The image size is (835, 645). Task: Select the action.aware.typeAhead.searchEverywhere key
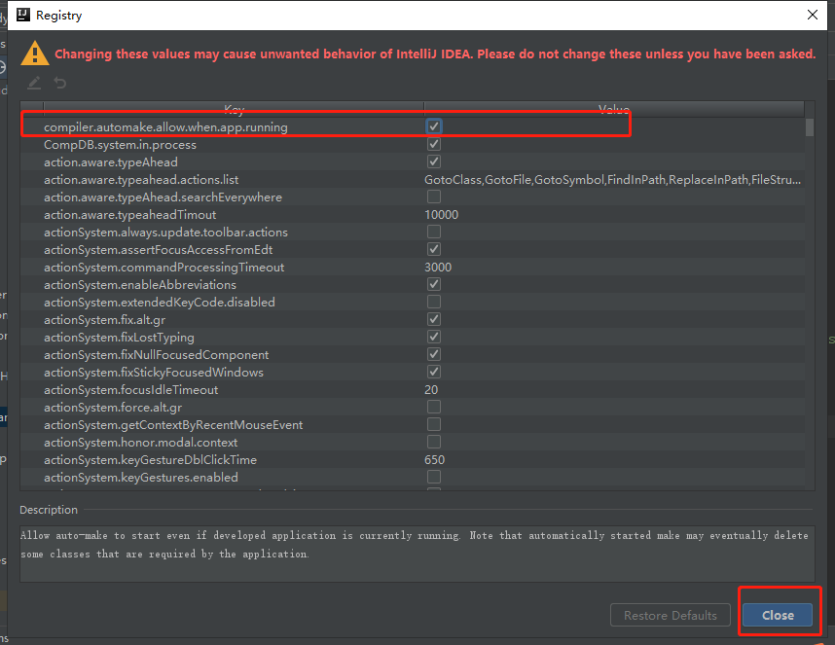(163, 197)
